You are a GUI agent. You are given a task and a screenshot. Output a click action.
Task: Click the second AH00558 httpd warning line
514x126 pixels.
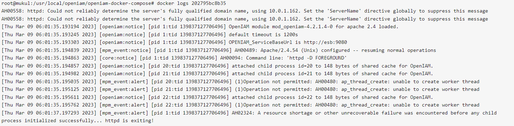point(245,19)
